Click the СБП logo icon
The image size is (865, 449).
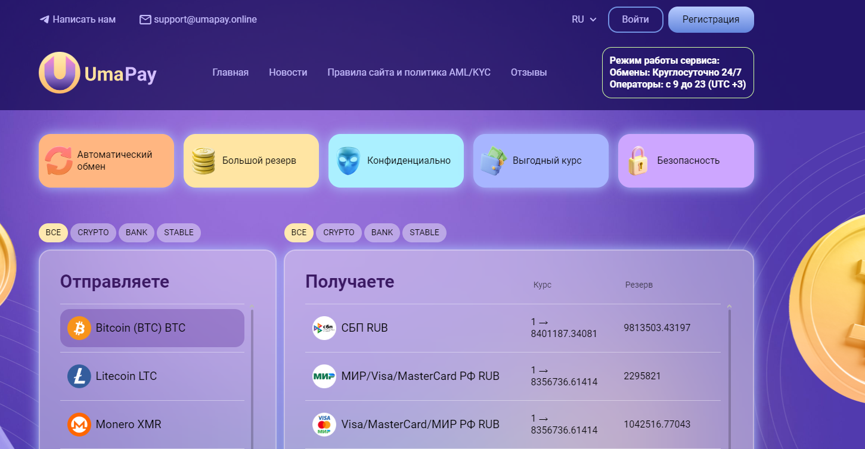[x=324, y=328]
